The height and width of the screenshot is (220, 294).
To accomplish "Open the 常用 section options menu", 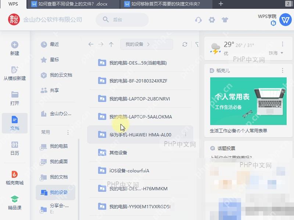I will [68, 132].
